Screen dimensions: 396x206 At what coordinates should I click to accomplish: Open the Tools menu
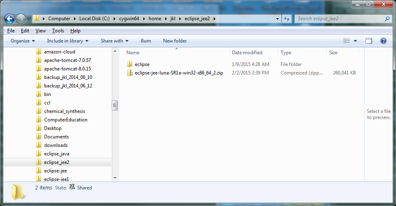(58, 31)
